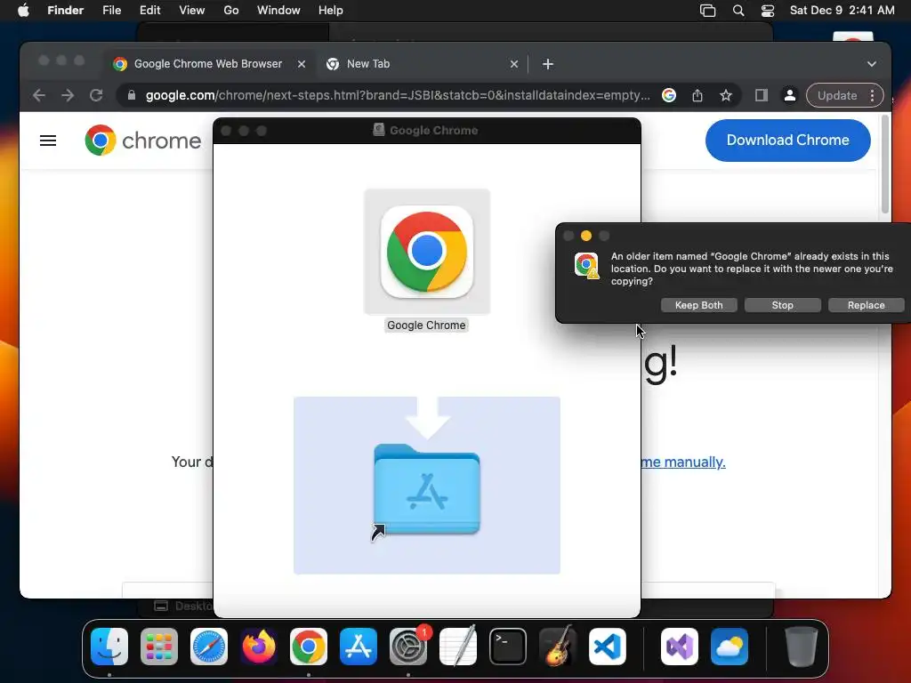Click the chrome logo on the webpage
This screenshot has width=911, height=683.
[x=143, y=140]
